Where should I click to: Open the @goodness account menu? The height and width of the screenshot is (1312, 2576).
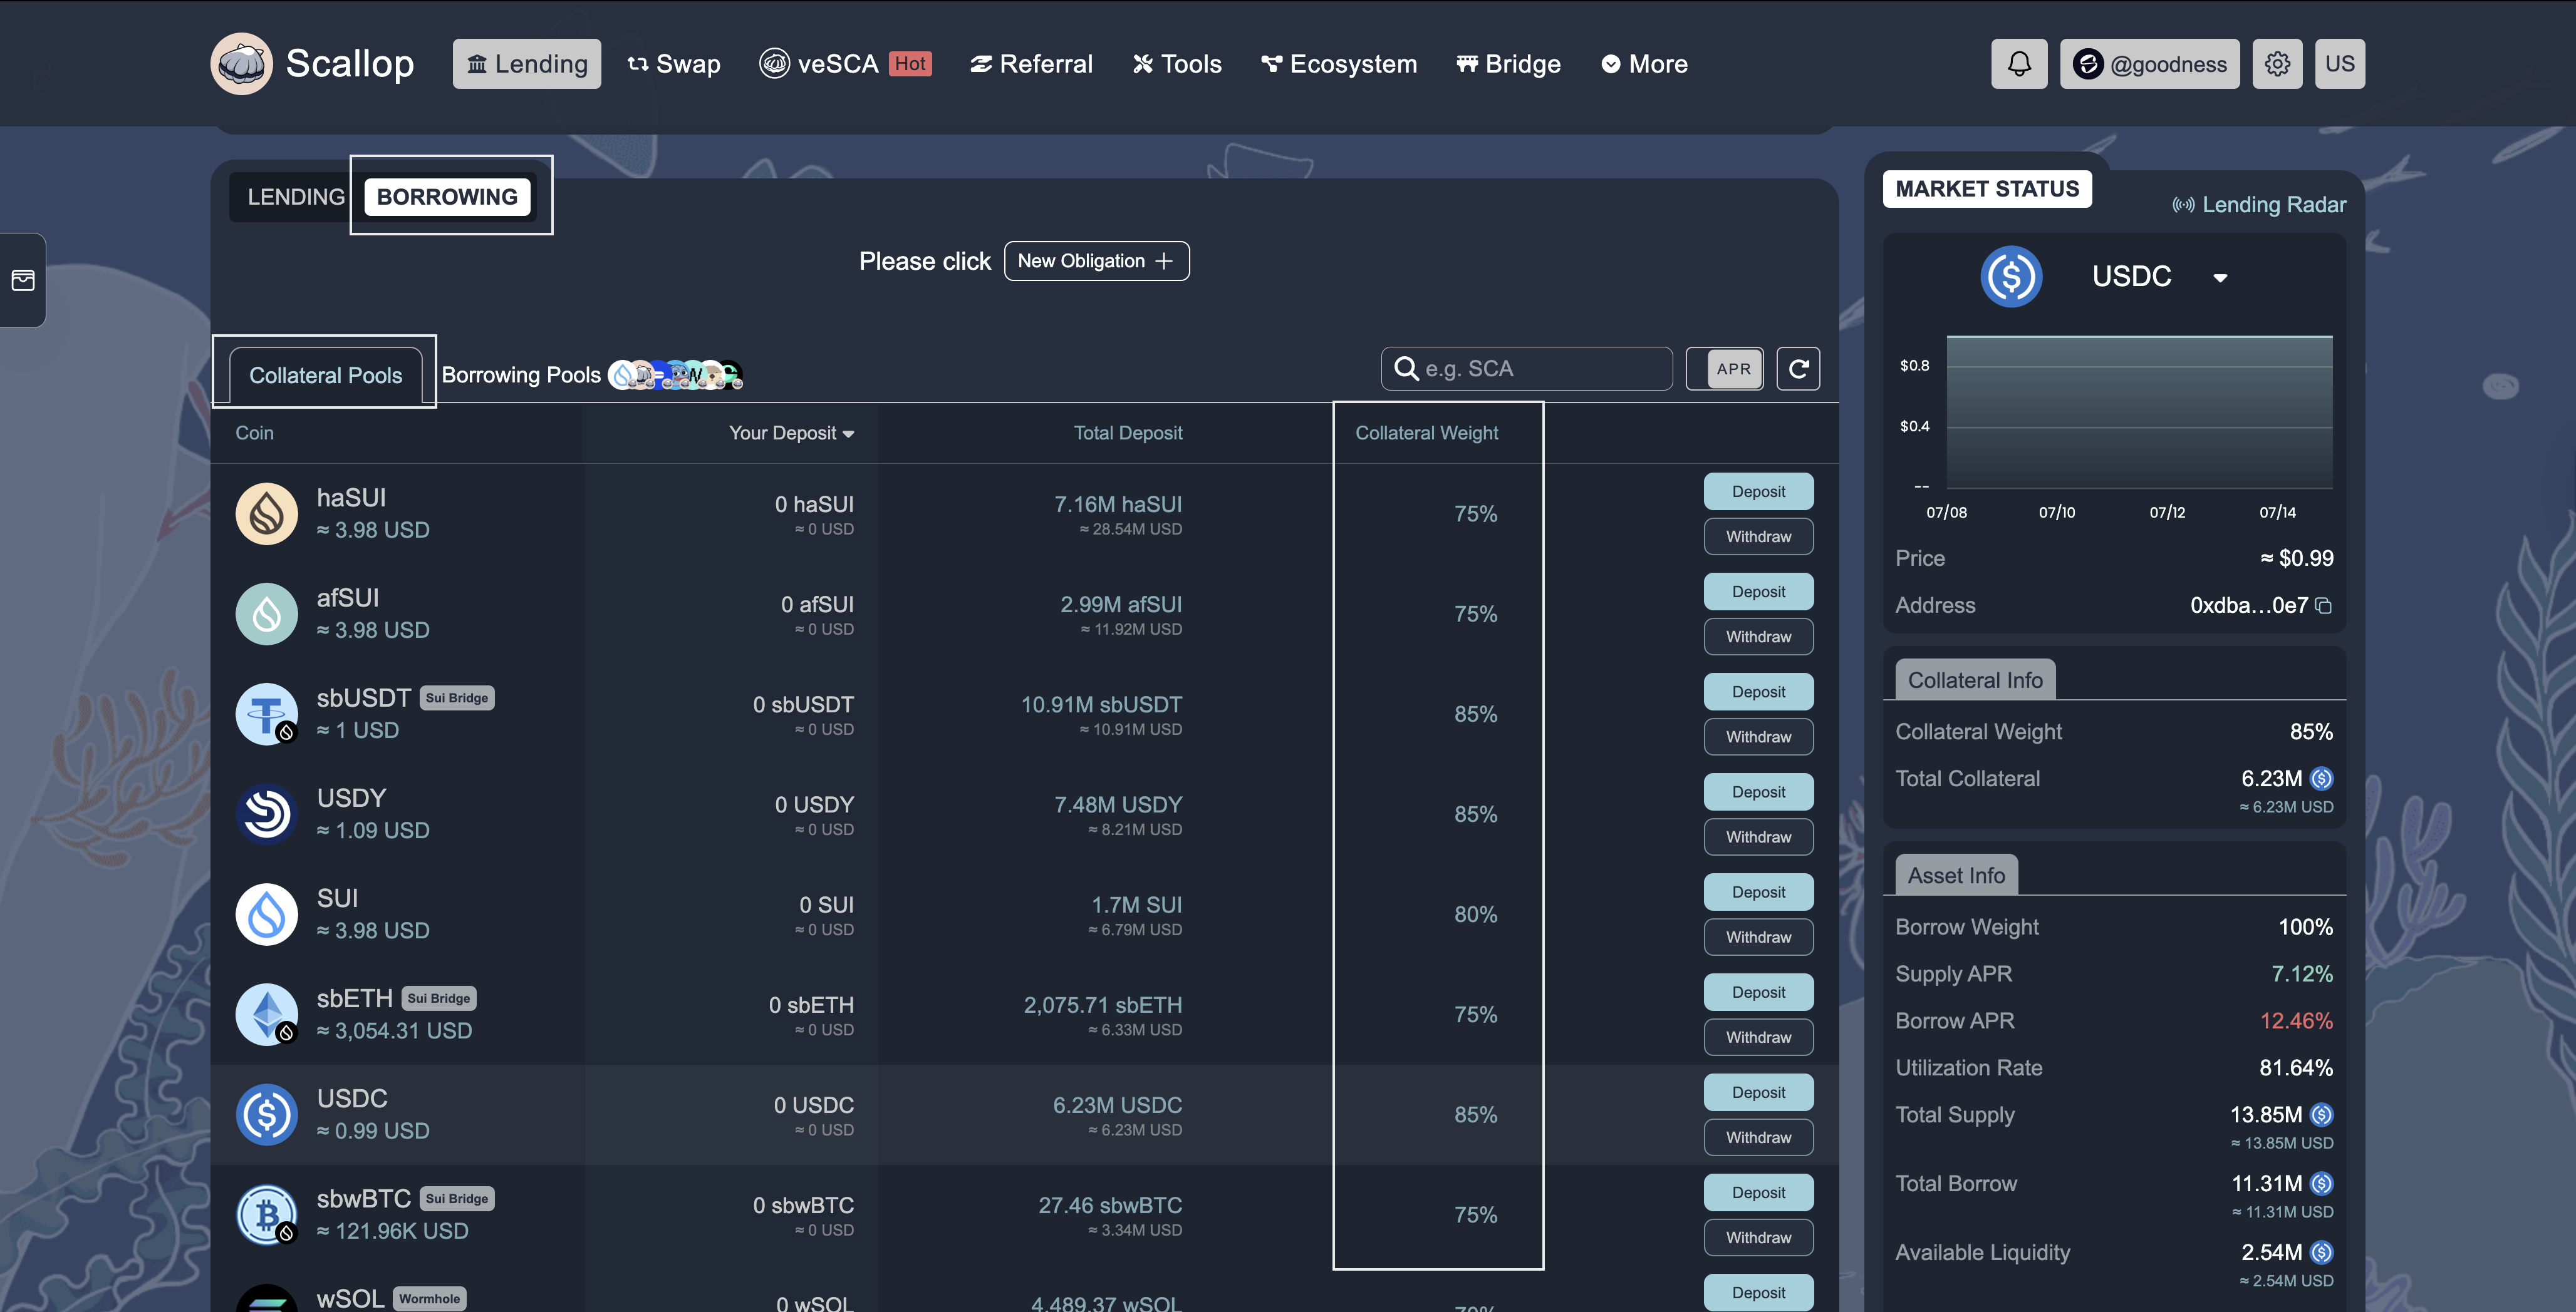point(2149,64)
